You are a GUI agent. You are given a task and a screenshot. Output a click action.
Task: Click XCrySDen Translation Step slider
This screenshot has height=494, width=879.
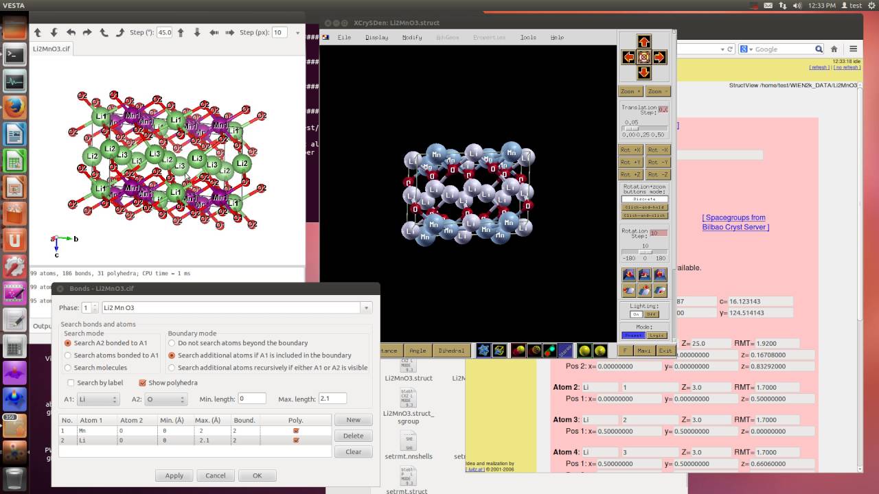[x=644, y=128]
